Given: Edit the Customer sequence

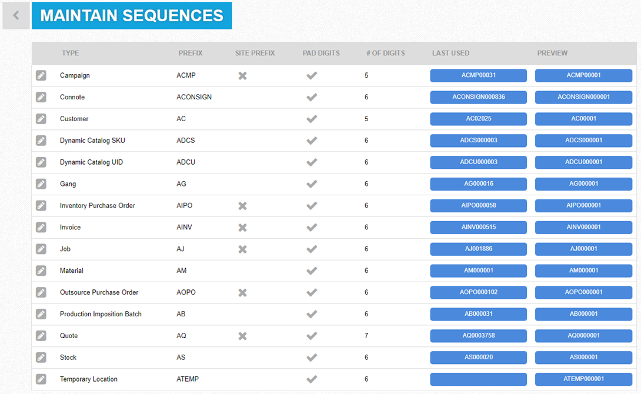Looking at the screenshot, I should (41, 119).
